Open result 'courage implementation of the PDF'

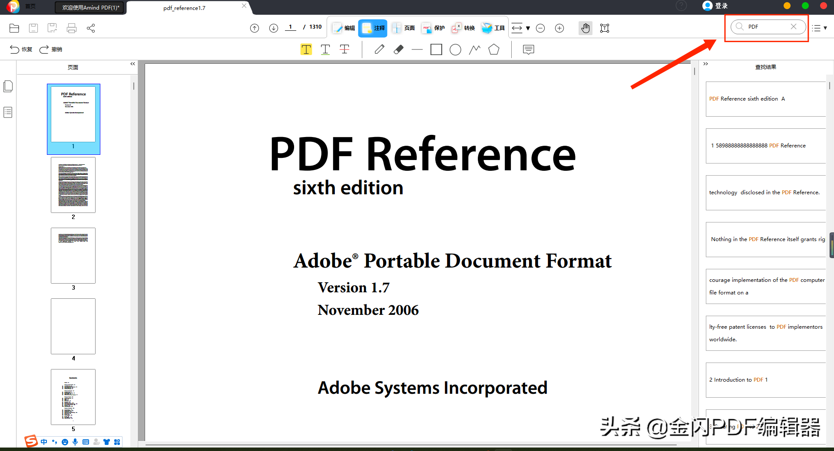tap(766, 286)
